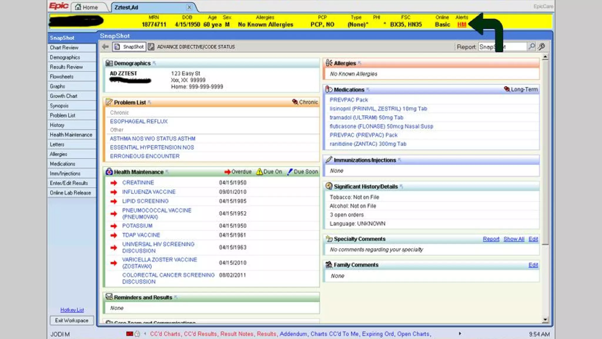
Task: Click the magnifier search icon beside Report field
Action: point(531,47)
